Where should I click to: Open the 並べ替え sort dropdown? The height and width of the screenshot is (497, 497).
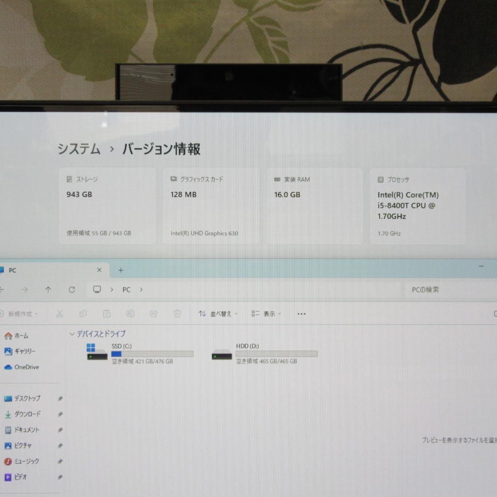[x=217, y=313]
